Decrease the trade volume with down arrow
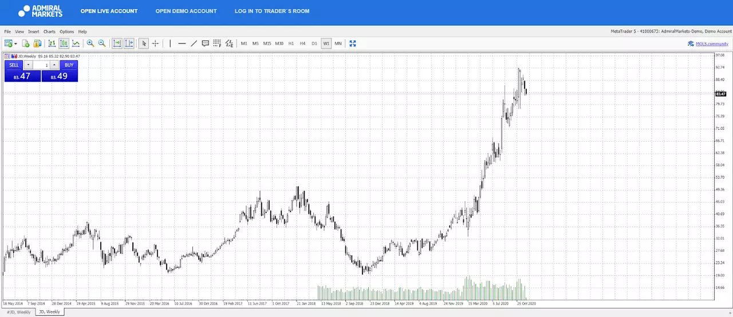 [x=28, y=65]
